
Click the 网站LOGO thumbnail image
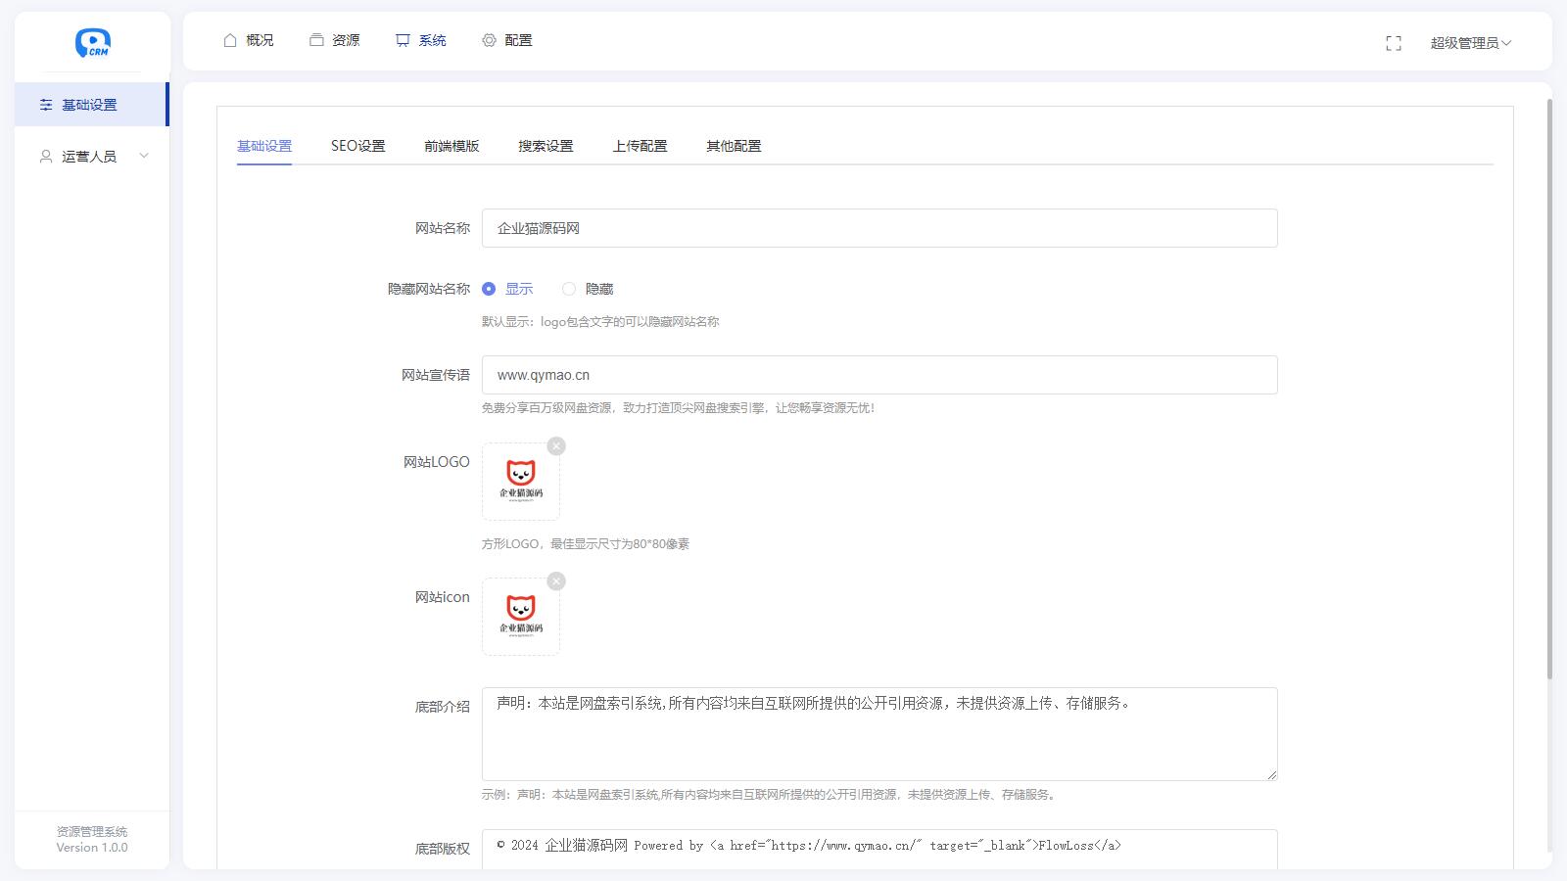point(521,482)
